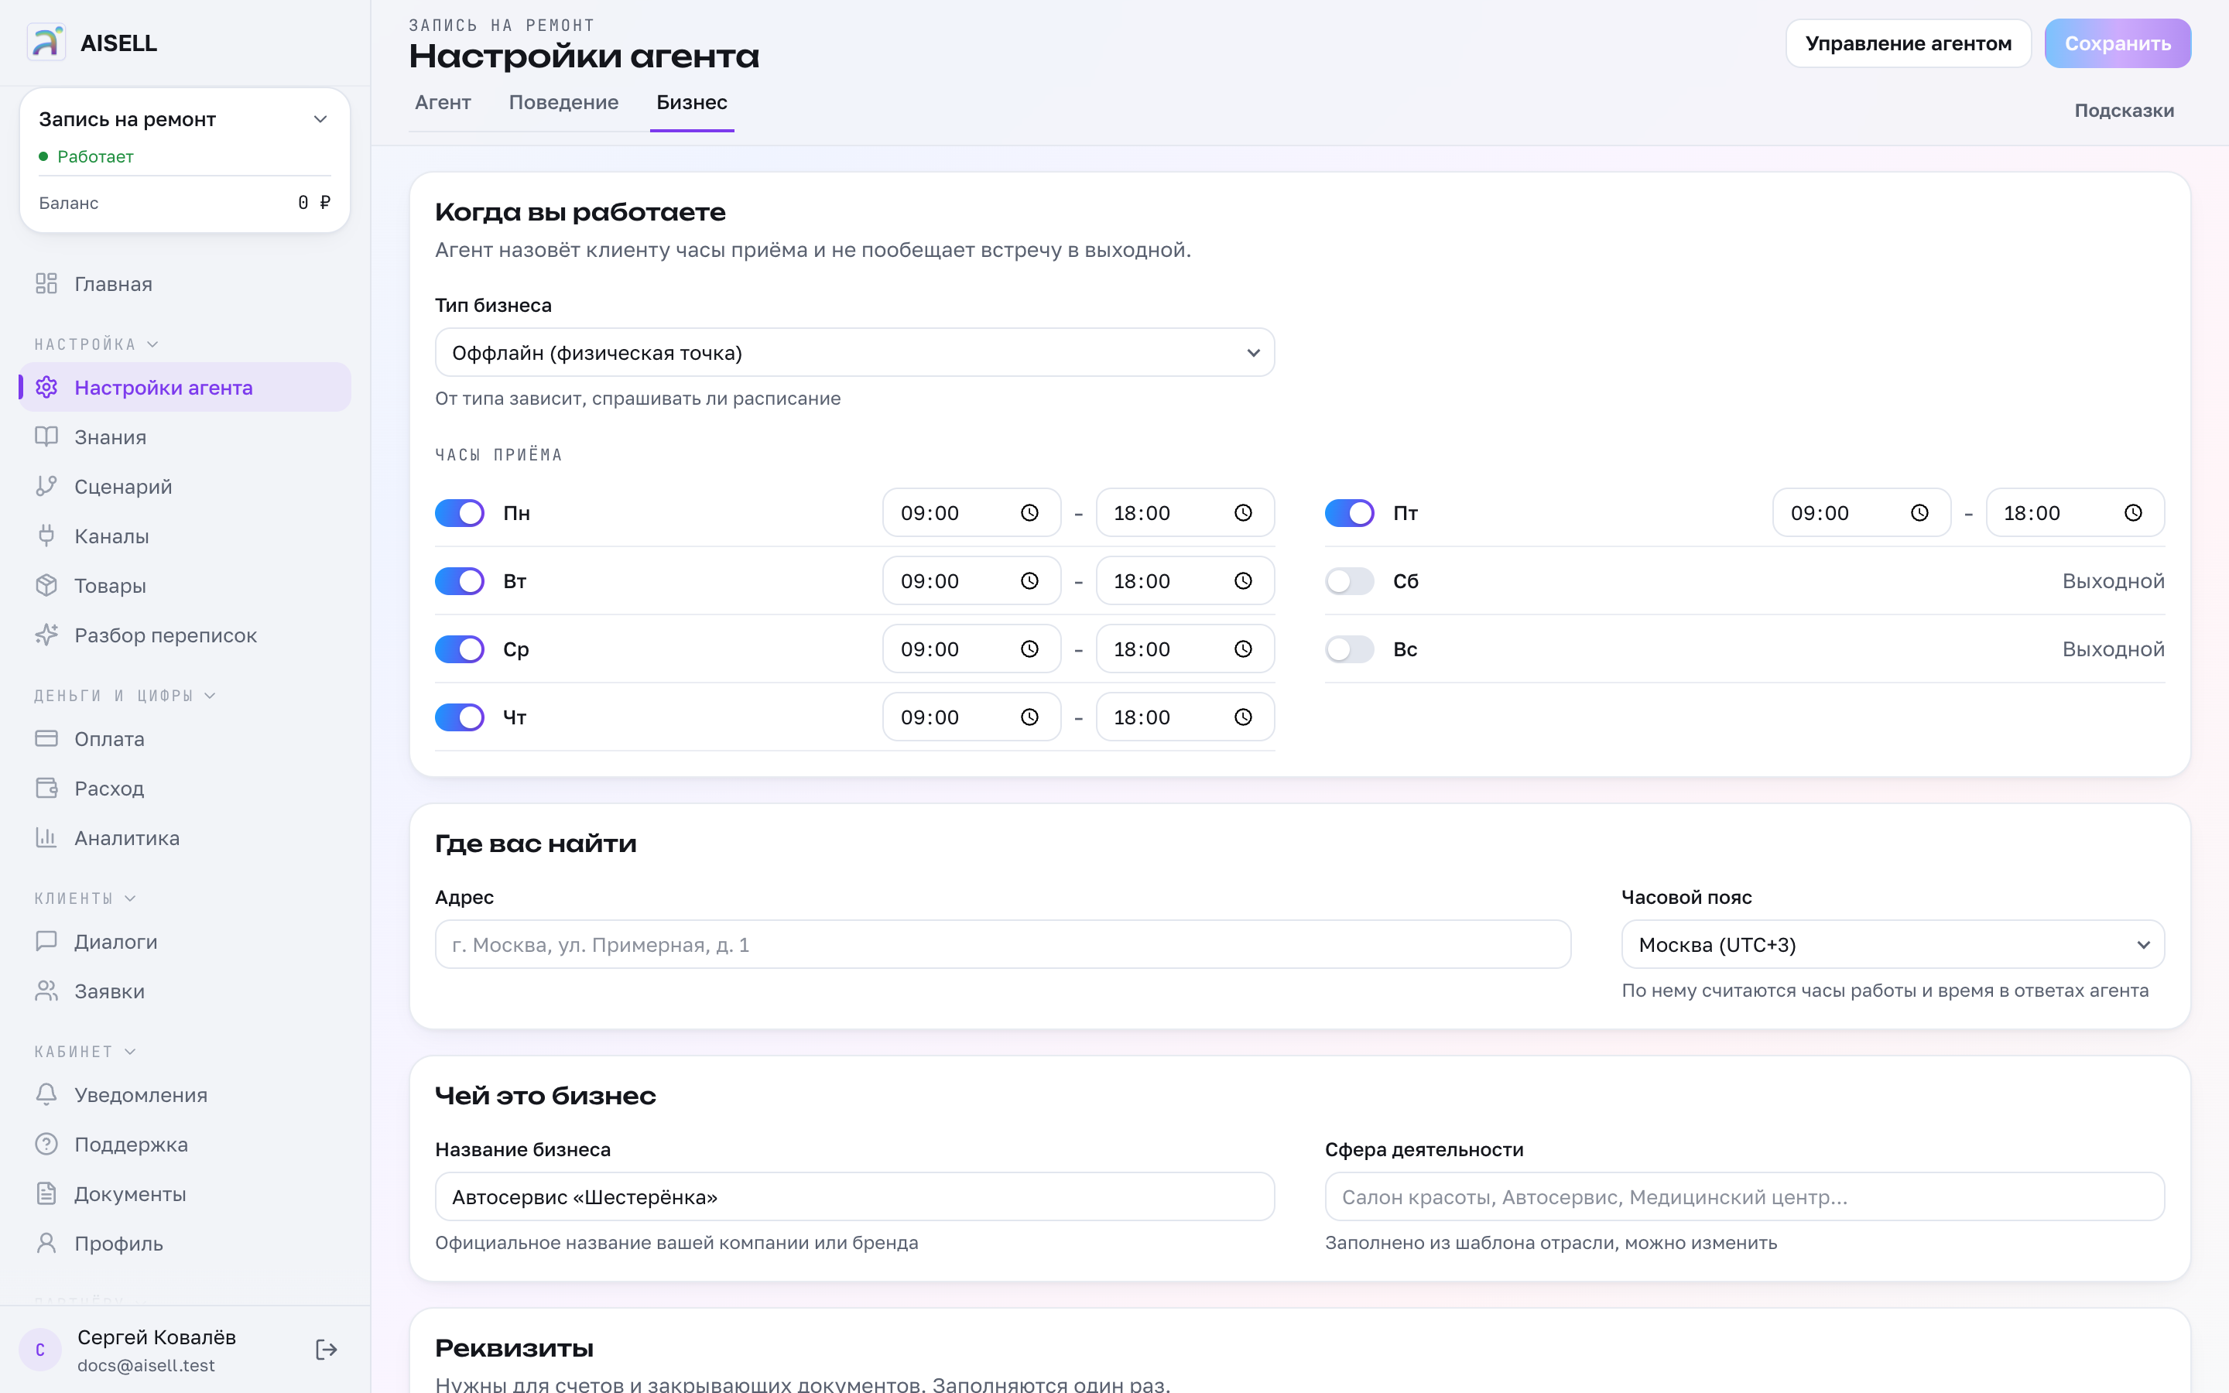Click the Название бизнеса input field
This screenshot has height=1393, width=2229.
[x=854, y=1196]
